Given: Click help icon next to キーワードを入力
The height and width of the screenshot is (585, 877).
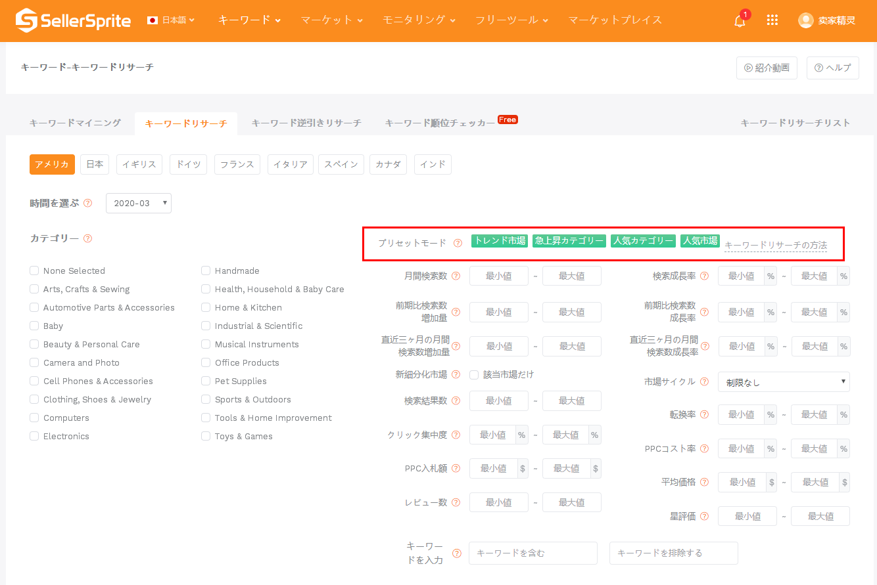Looking at the screenshot, I should (x=456, y=553).
